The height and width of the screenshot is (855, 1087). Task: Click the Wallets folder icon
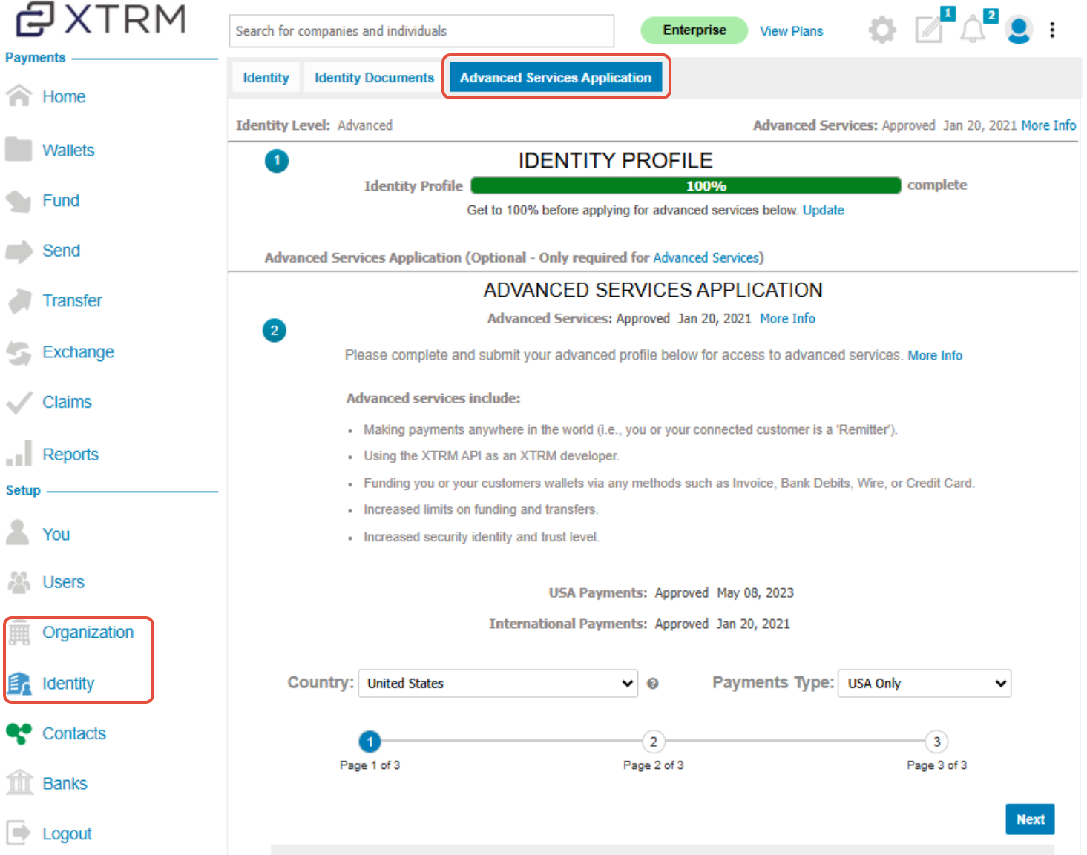19,149
